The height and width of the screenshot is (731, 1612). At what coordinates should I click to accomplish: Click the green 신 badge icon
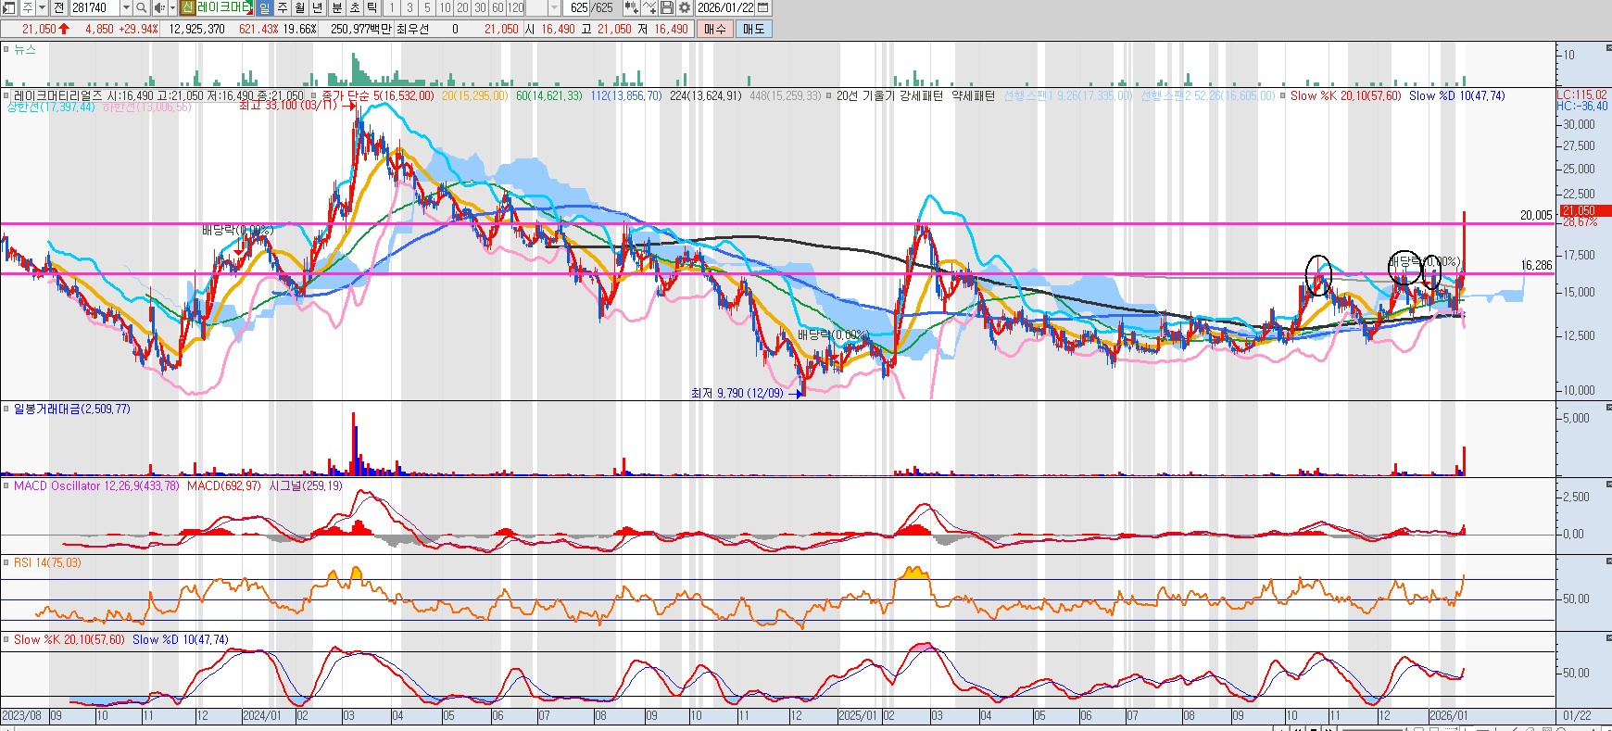pos(187,7)
